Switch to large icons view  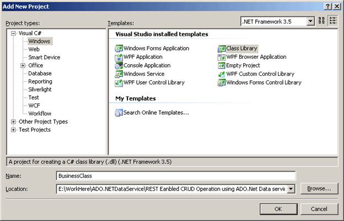[x=322, y=21]
